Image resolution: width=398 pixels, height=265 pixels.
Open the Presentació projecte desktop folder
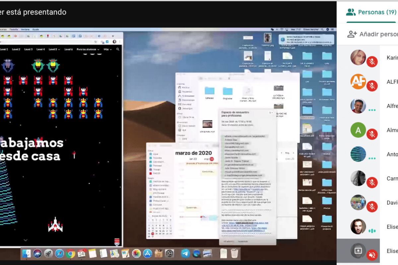pos(327,222)
